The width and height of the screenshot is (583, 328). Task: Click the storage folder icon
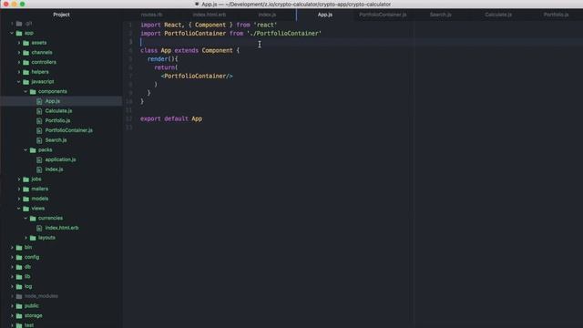point(19,315)
